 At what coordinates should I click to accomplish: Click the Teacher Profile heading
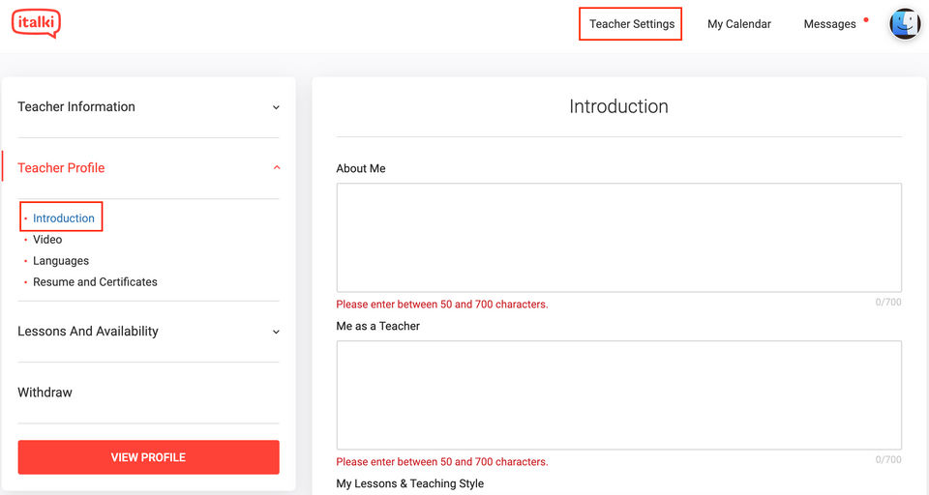(x=61, y=168)
